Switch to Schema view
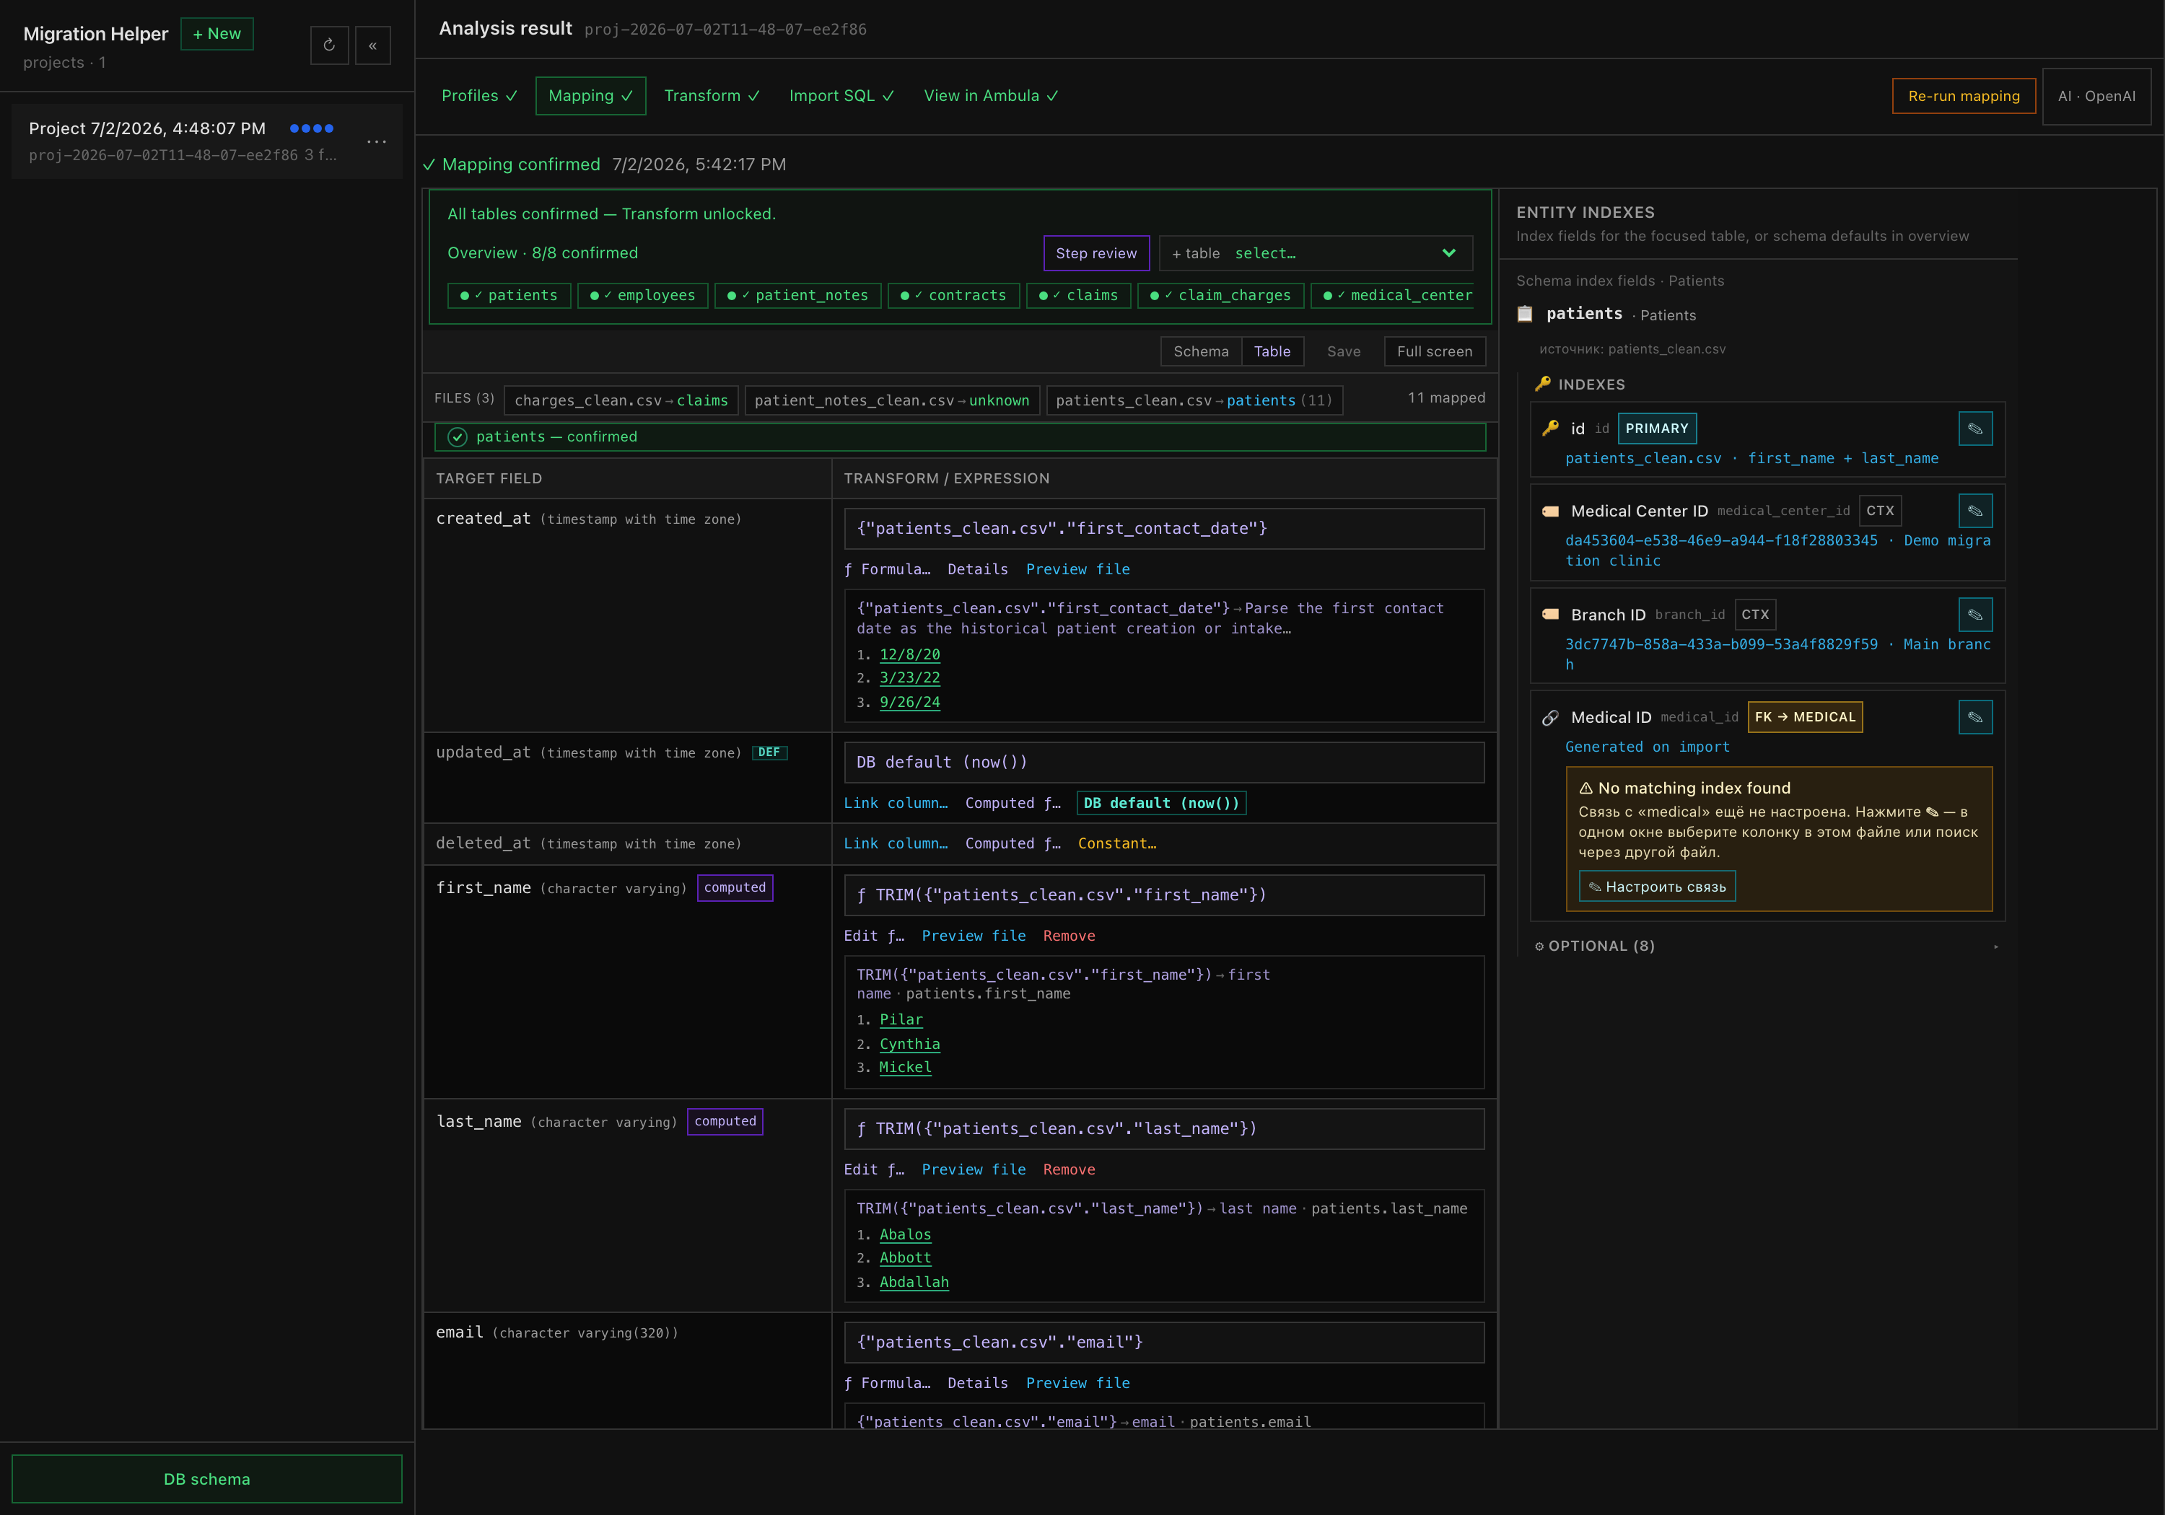This screenshot has width=2165, height=1515. 1200,351
